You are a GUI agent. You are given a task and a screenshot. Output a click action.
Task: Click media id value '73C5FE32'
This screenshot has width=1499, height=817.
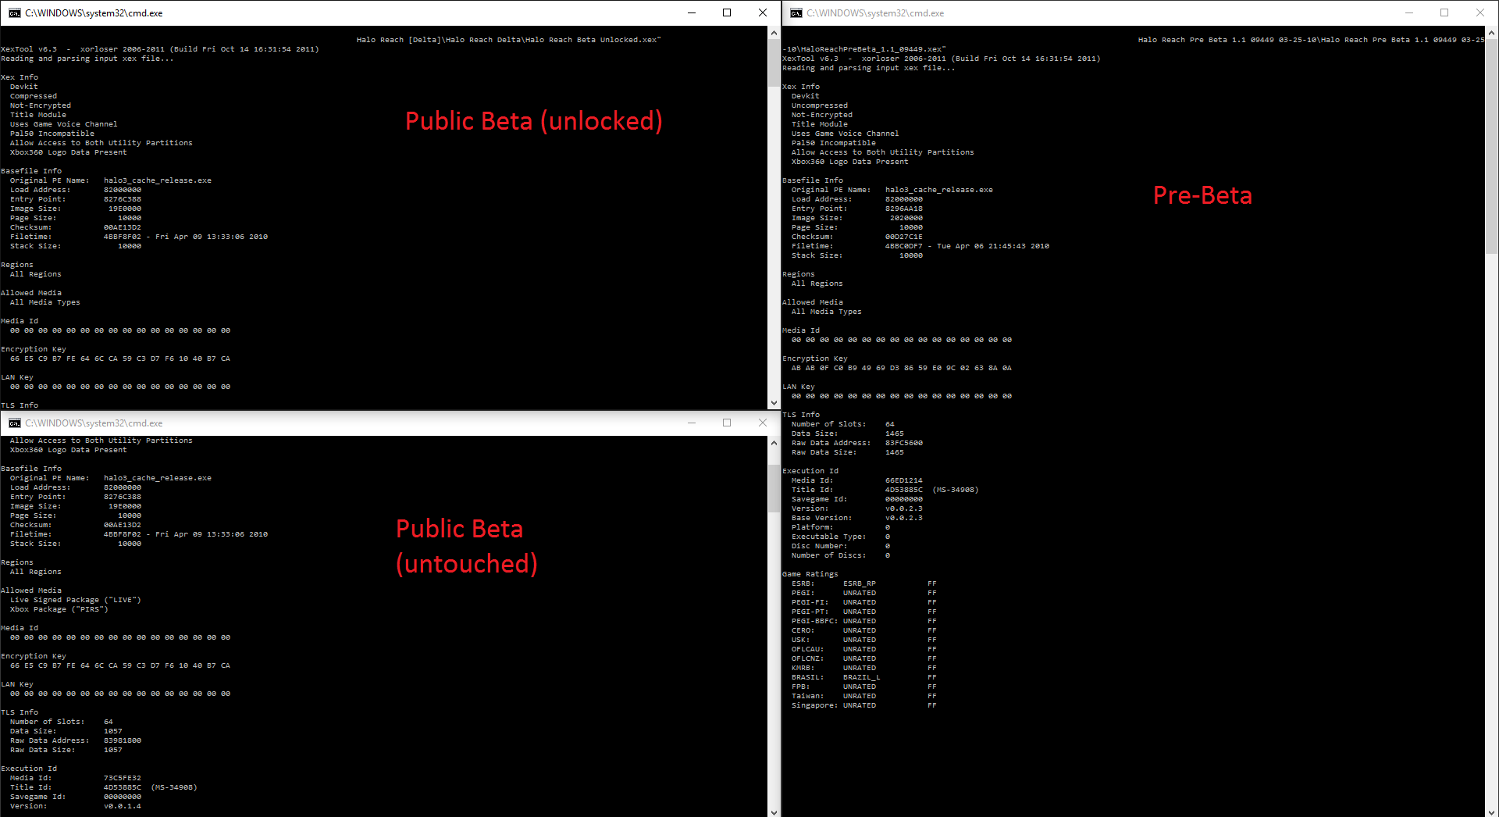pyautogui.click(x=122, y=778)
